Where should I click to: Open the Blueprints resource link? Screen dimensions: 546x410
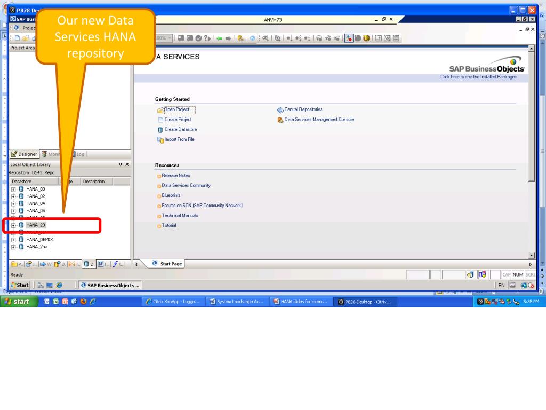pyautogui.click(x=171, y=195)
